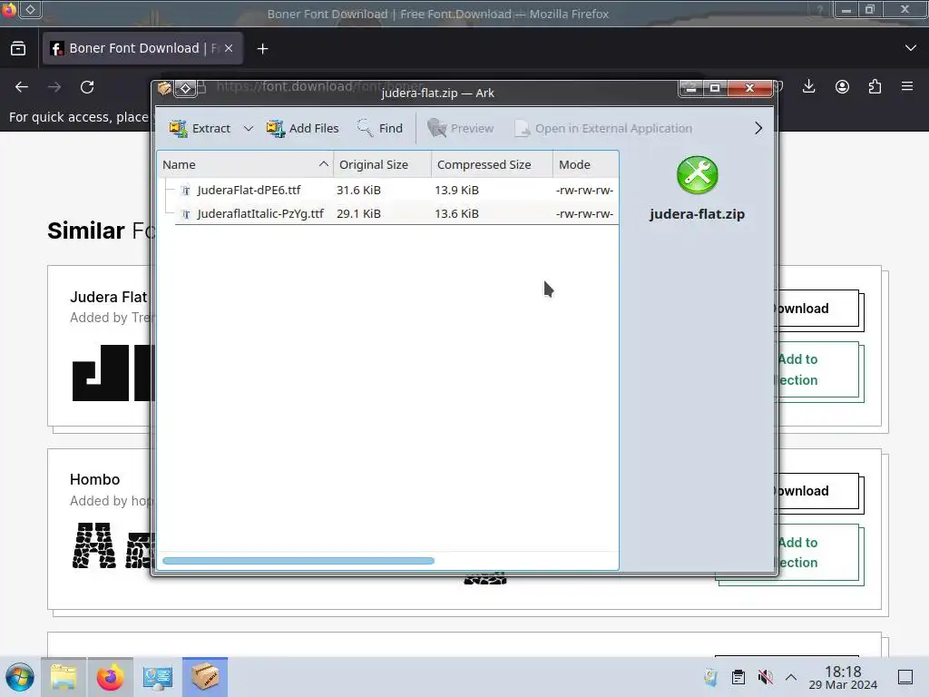The width and height of the screenshot is (929, 697).
Task: Open a new Firefox tab
Action: (262, 49)
